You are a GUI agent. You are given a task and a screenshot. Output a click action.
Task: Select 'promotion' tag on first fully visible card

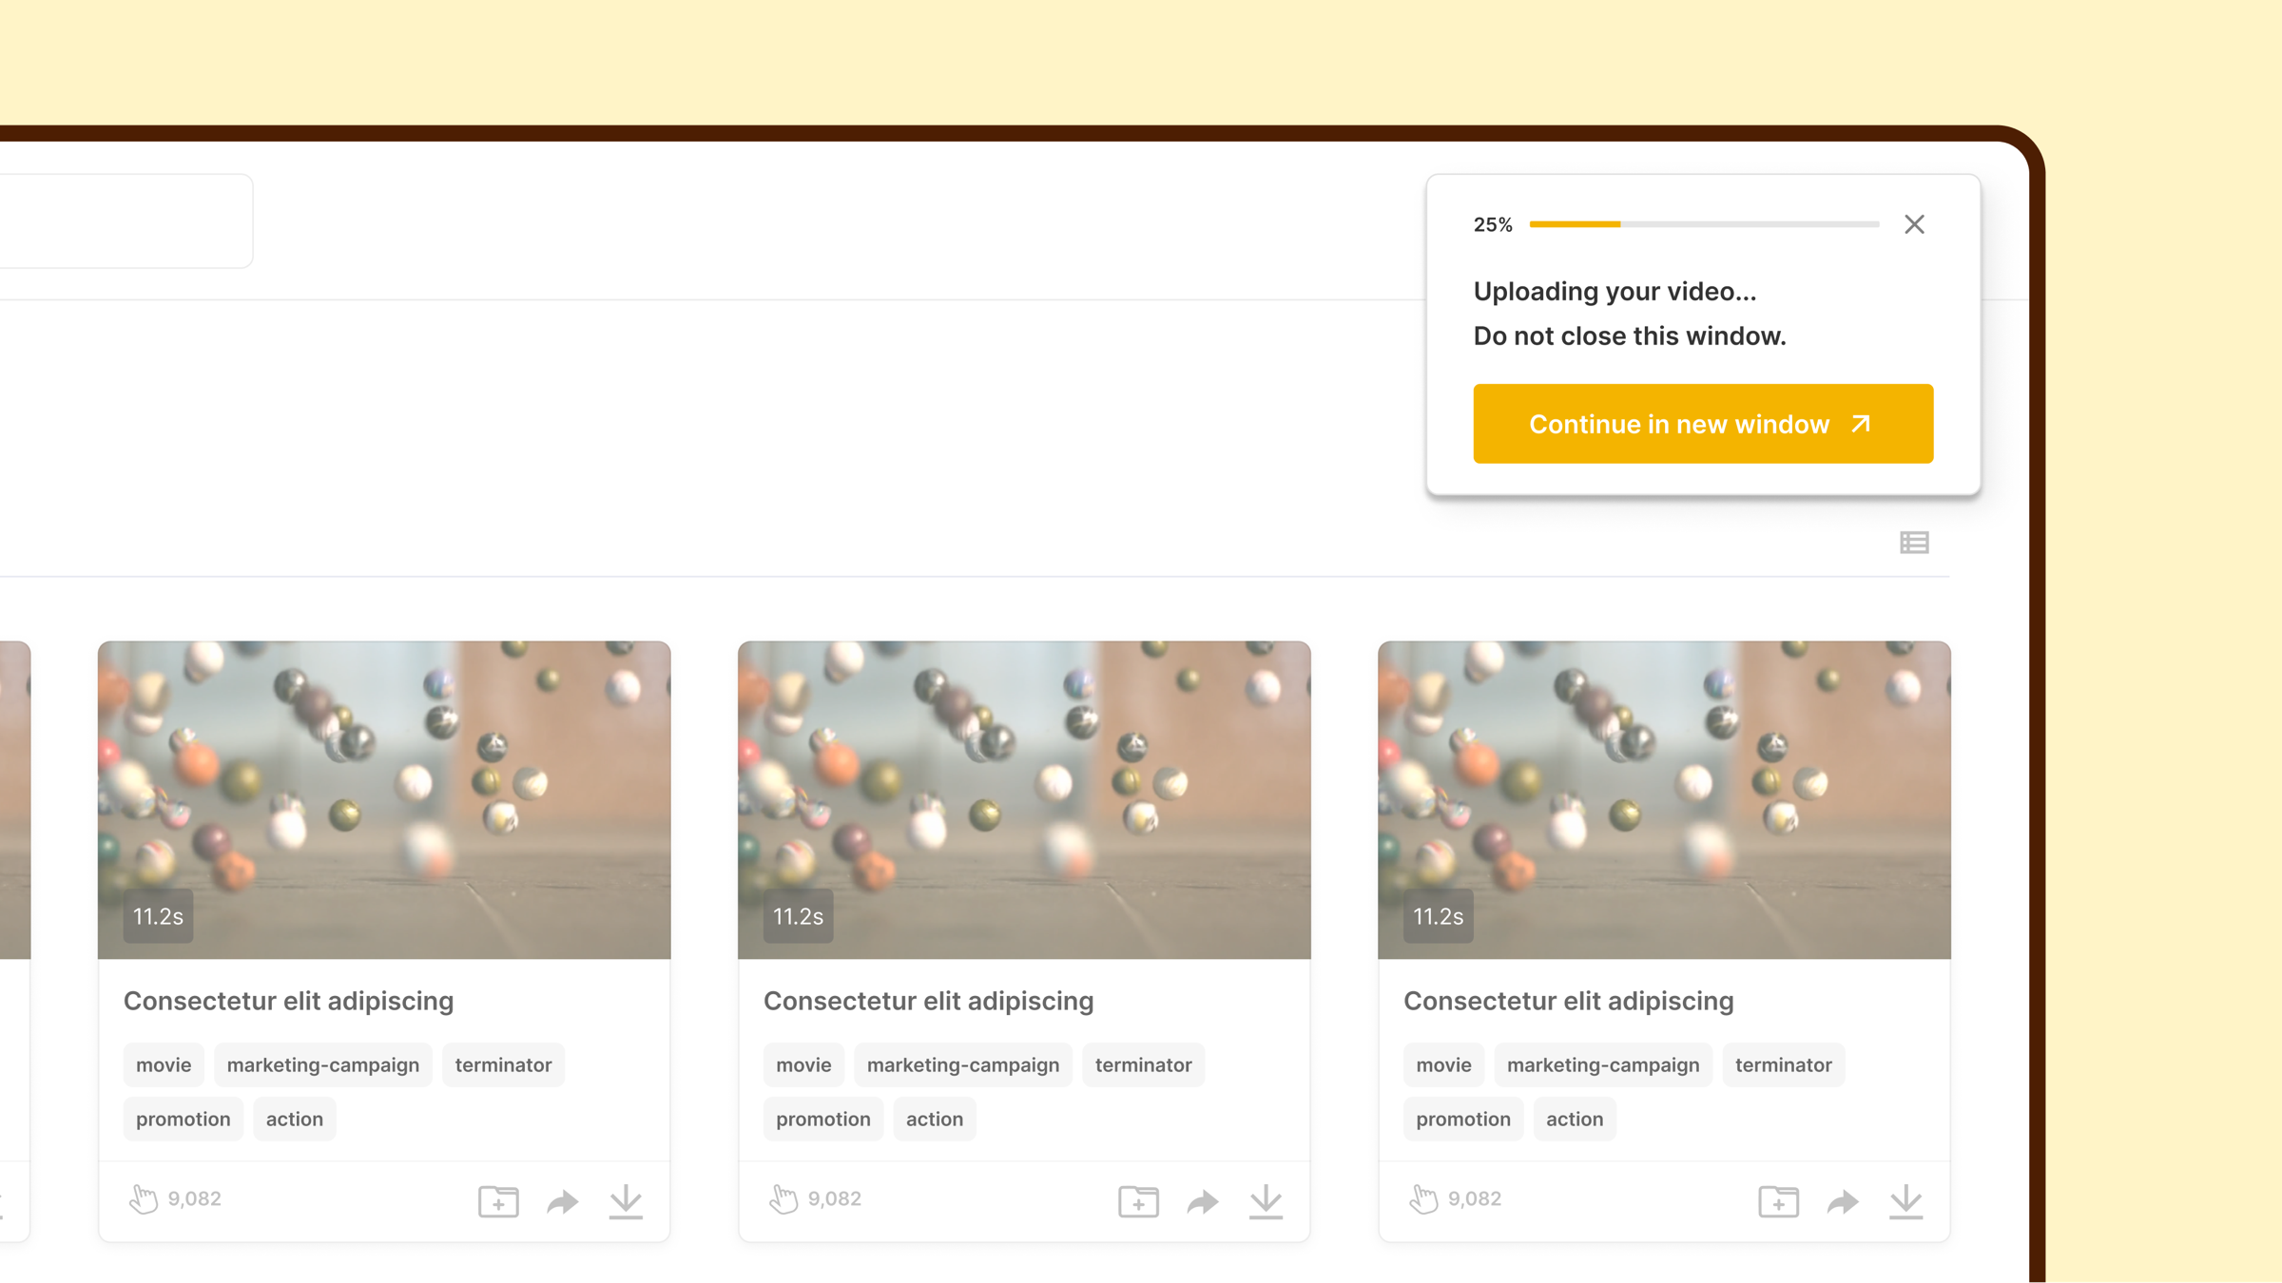183,1119
